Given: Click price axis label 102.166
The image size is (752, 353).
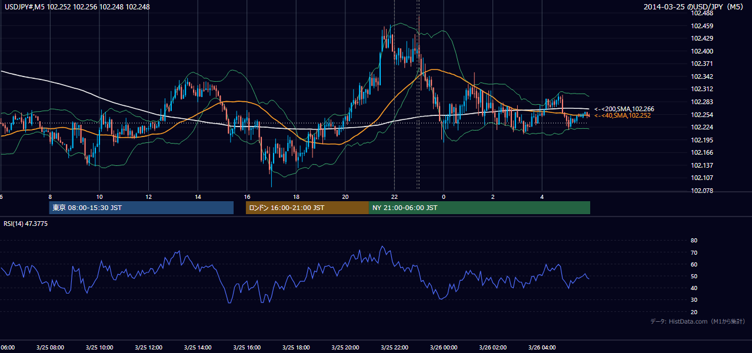Looking at the screenshot, I should pyautogui.click(x=703, y=152).
